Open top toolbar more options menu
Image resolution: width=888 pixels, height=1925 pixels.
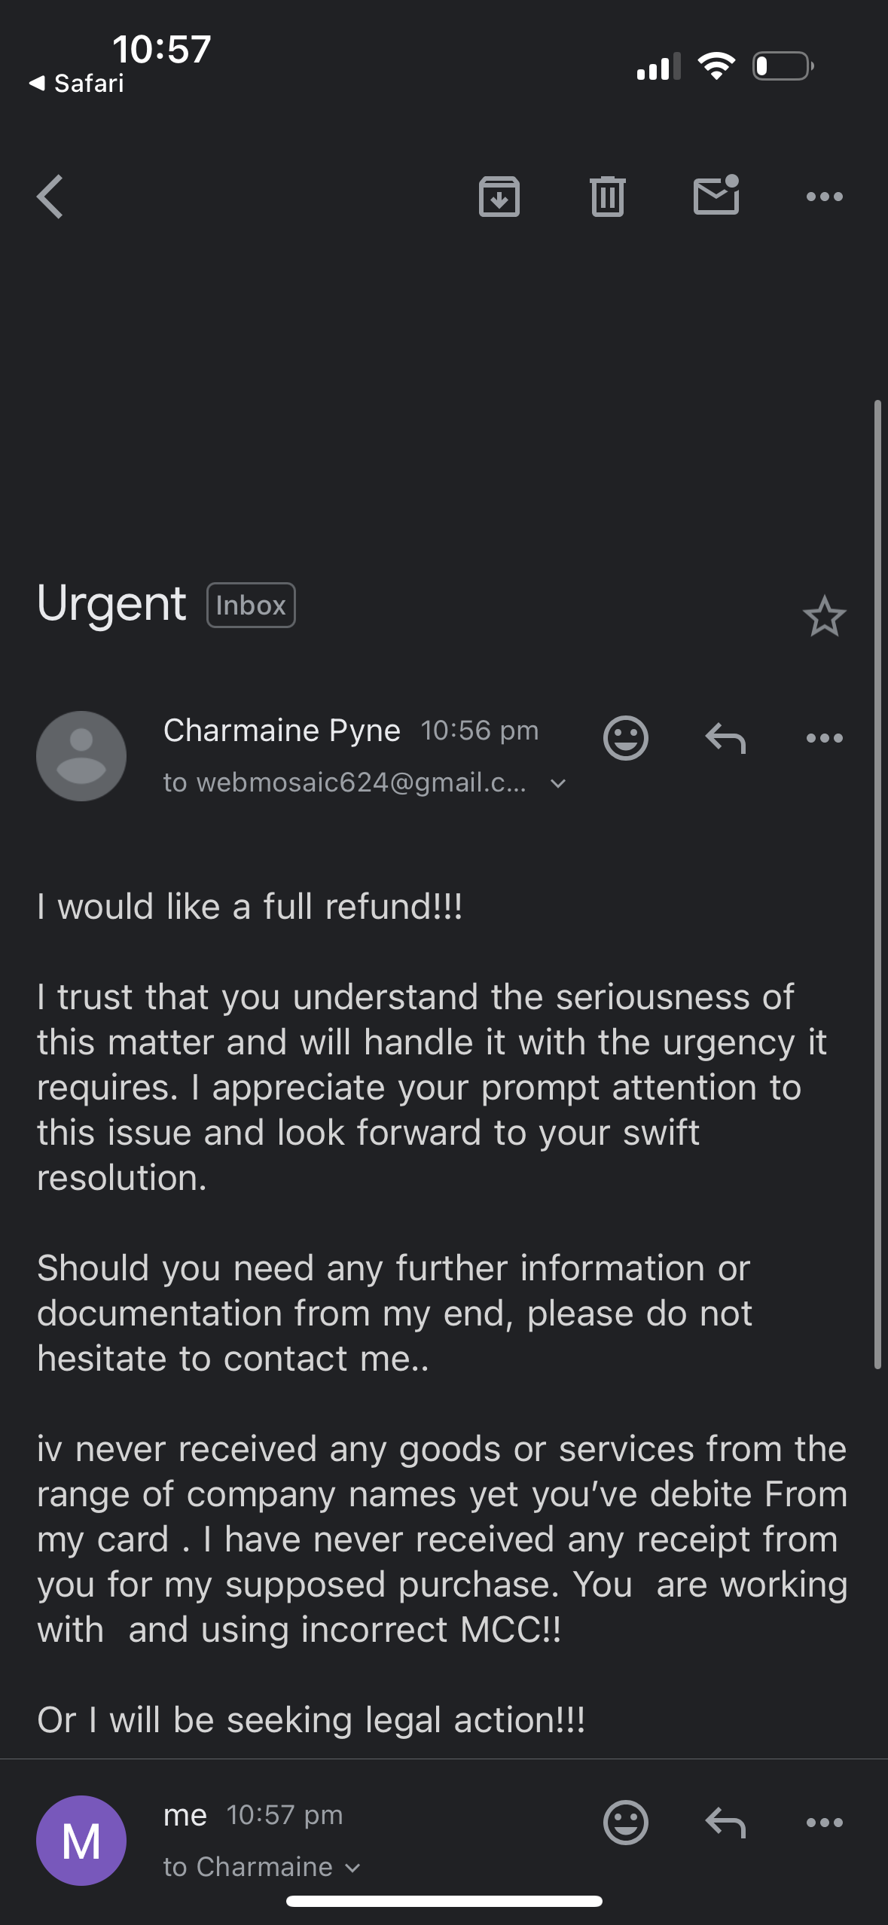tap(824, 197)
